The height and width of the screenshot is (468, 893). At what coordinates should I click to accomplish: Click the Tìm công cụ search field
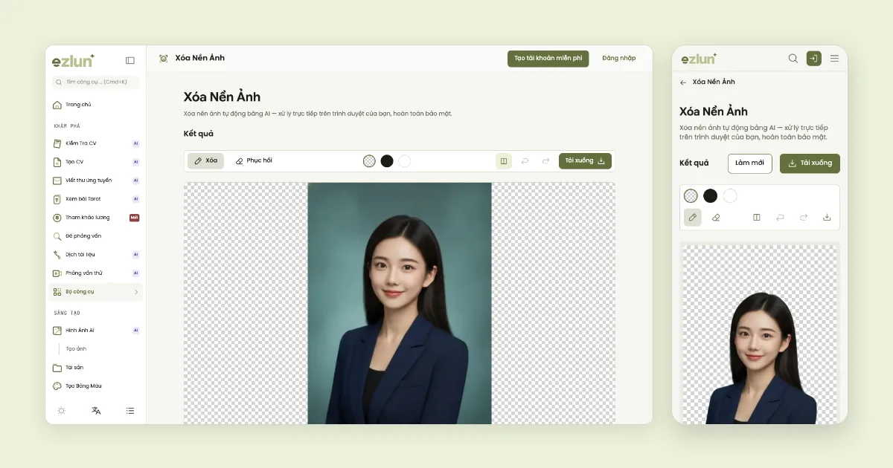95,82
